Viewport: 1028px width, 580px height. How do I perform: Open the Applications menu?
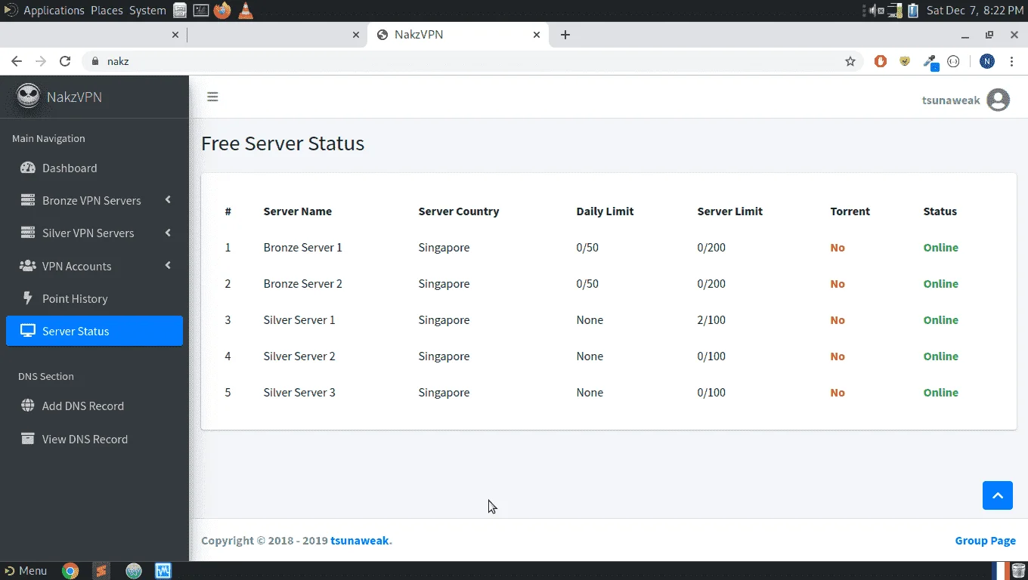pyautogui.click(x=54, y=11)
